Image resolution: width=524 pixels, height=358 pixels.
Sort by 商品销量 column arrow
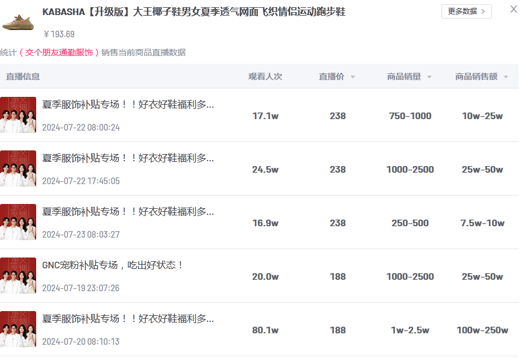pyautogui.click(x=429, y=77)
